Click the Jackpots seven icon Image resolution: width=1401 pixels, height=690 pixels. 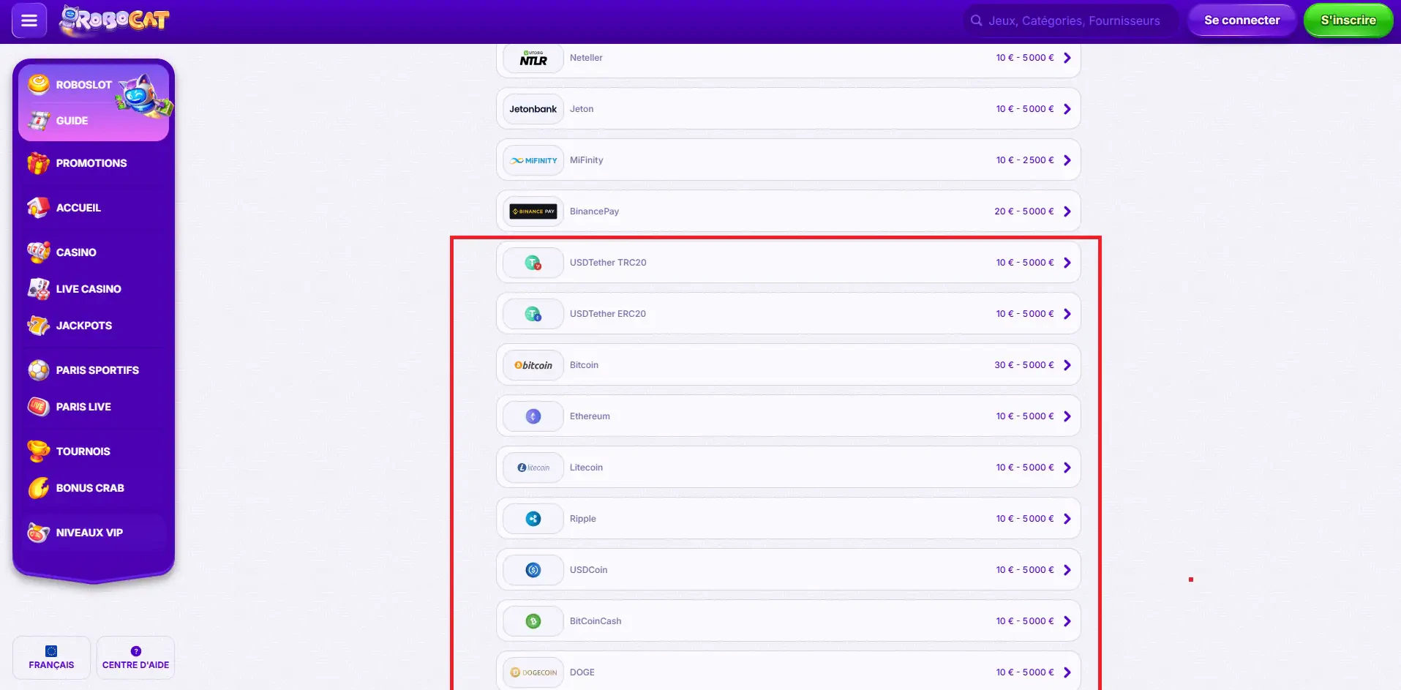pos(38,326)
